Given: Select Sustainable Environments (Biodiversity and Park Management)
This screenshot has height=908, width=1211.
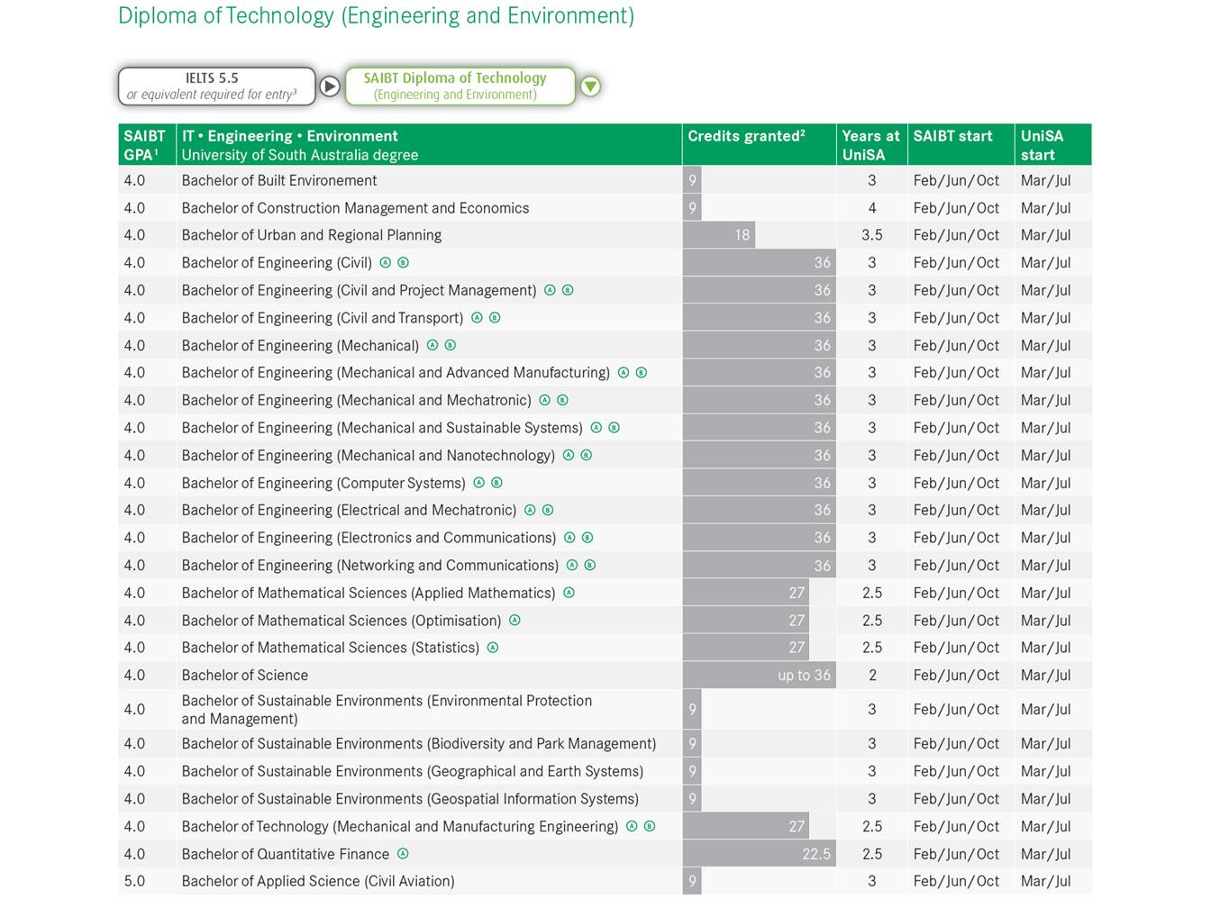Looking at the screenshot, I should click(x=419, y=744).
